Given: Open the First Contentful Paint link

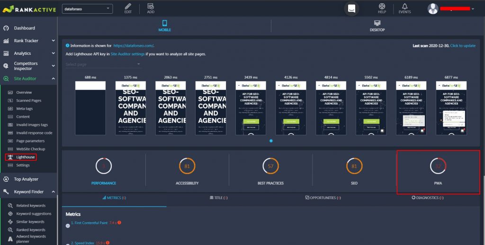Looking at the screenshot, I should click(90, 223).
